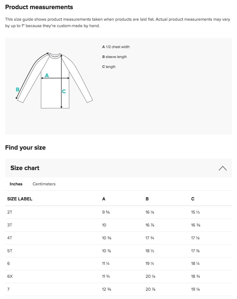Click the 'Find your size' heading

click(26, 147)
